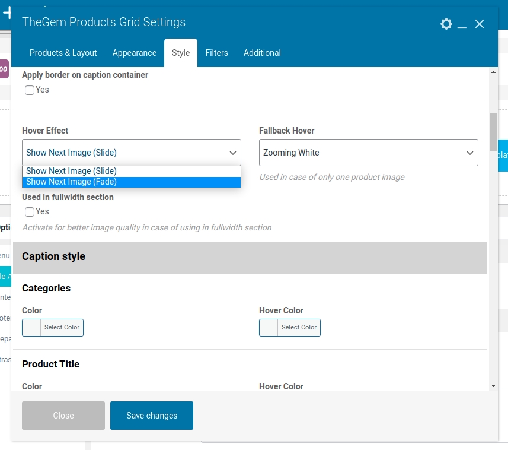Enable Apply border on caption container checkbox
508x450 pixels.
30,90
